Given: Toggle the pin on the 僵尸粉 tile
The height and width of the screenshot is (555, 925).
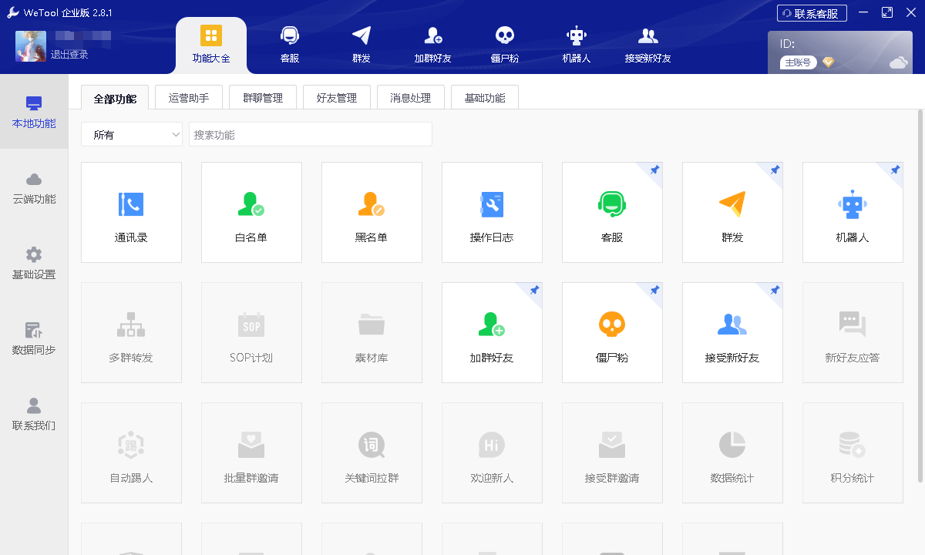Looking at the screenshot, I should click(x=654, y=291).
